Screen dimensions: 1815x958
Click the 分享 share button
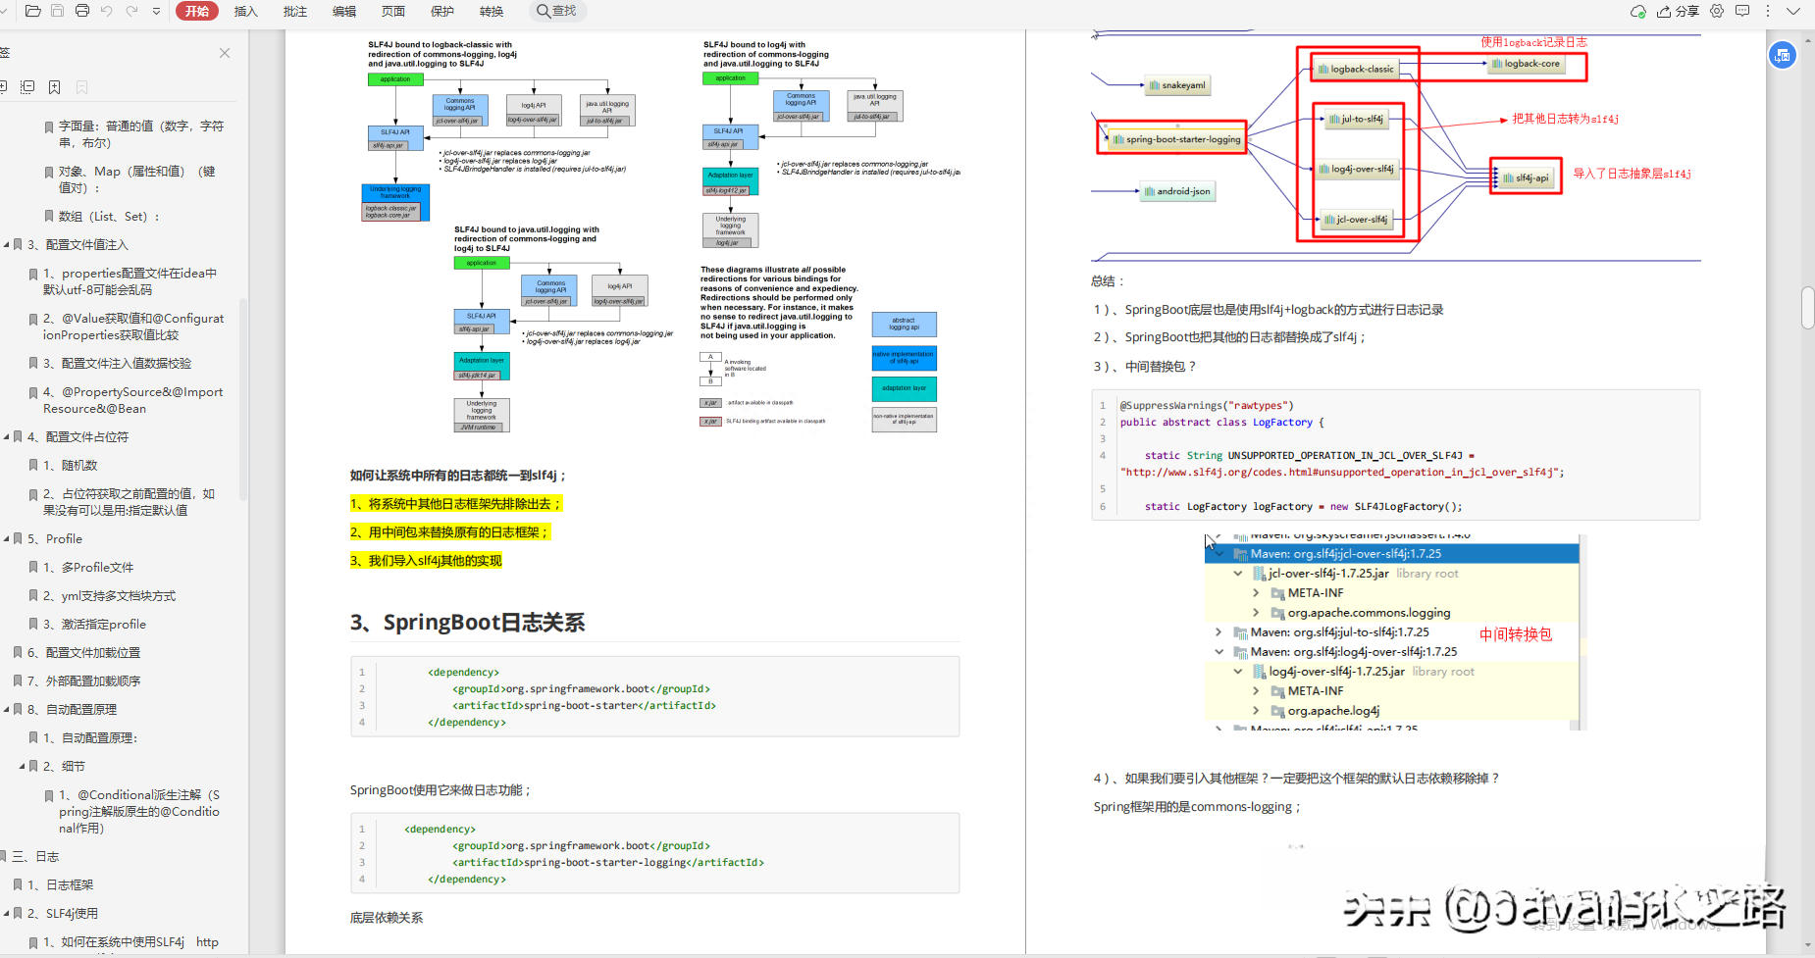[1678, 11]
